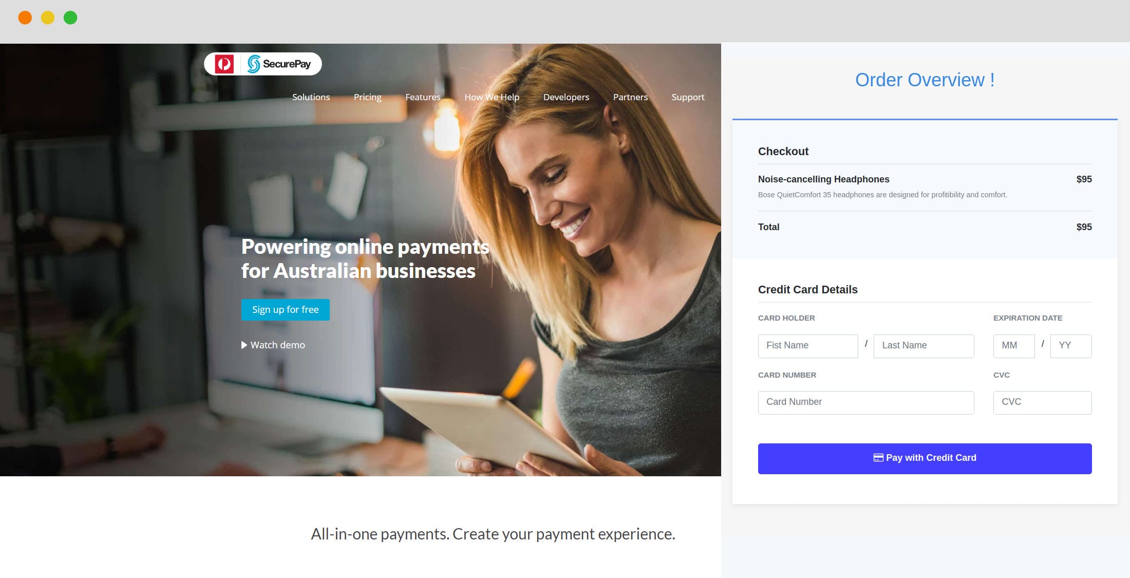
Task: Click the Features navigation tab
Action: click(x=424, y=97)
